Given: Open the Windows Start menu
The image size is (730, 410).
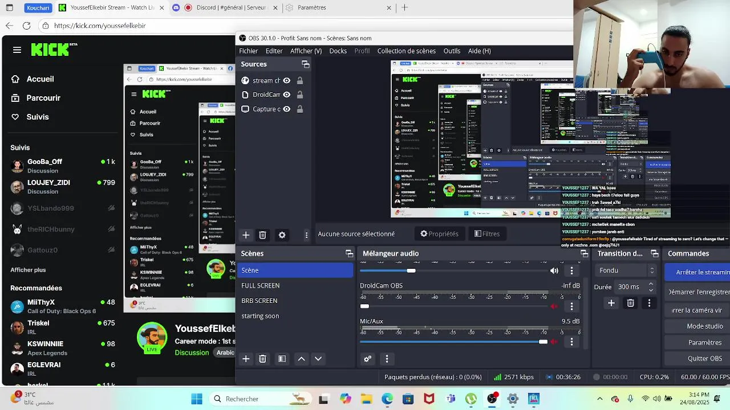Looking at the screenshot, I should pyautogui.click(x=197, y=399).
